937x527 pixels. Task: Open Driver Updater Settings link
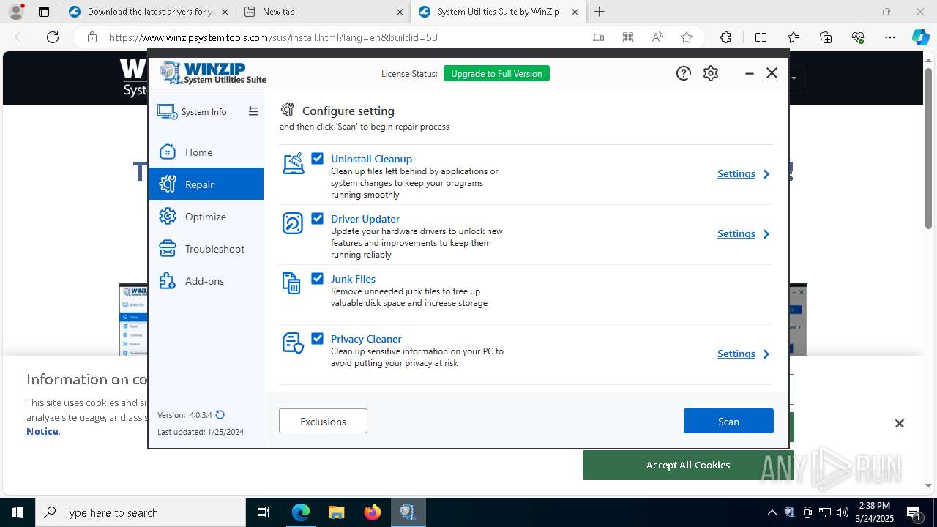click(736, 233)
